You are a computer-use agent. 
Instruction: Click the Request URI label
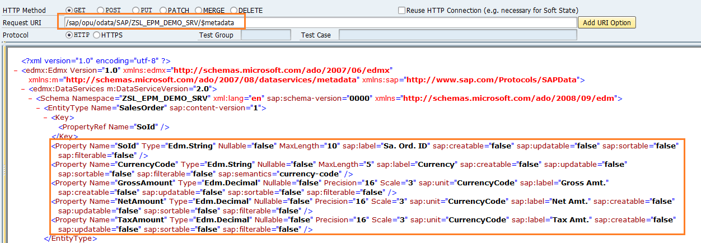coord(23,22)
